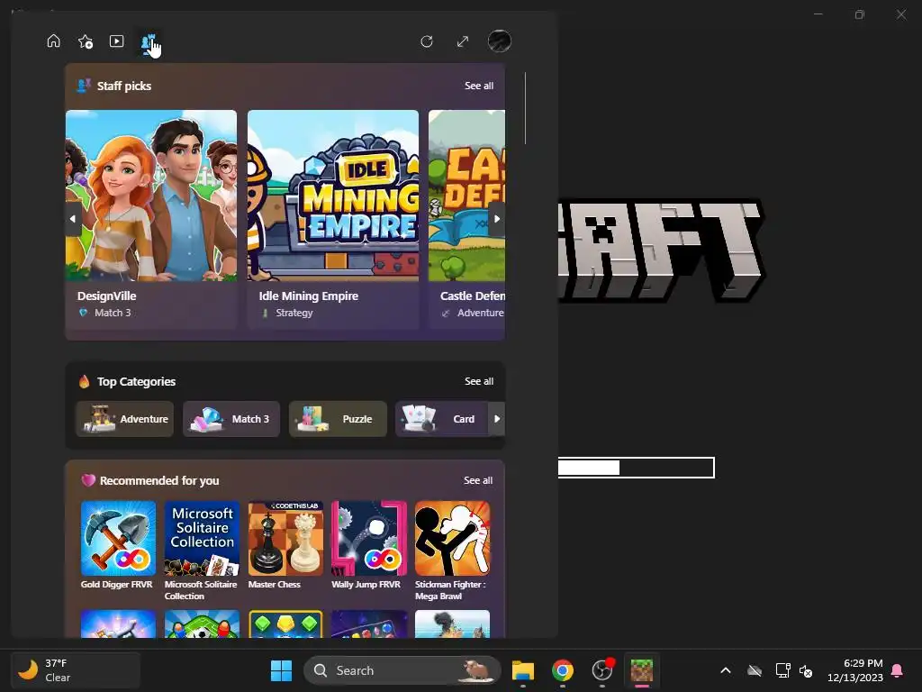Image resolution: width=922 pixels, height=692 pixels.
Task: Open the DesignVille game card
Action: pyautogui.click(x=151, y=219)
